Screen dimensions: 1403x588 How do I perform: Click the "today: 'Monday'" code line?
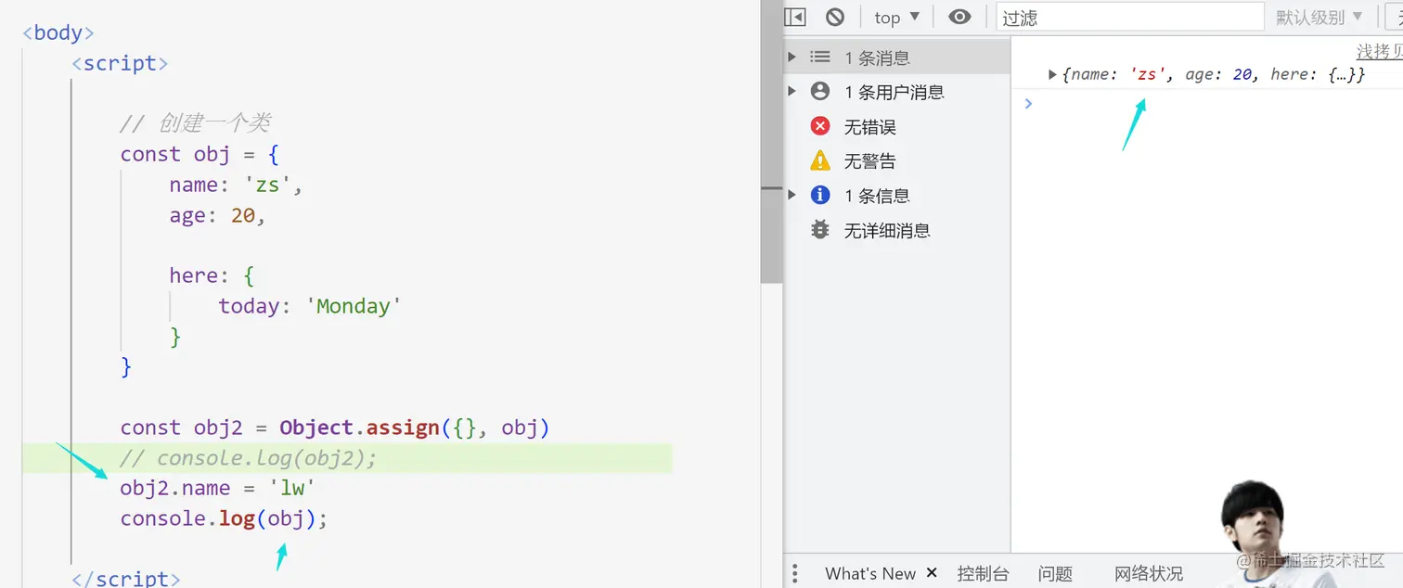[x=310, y=306]
